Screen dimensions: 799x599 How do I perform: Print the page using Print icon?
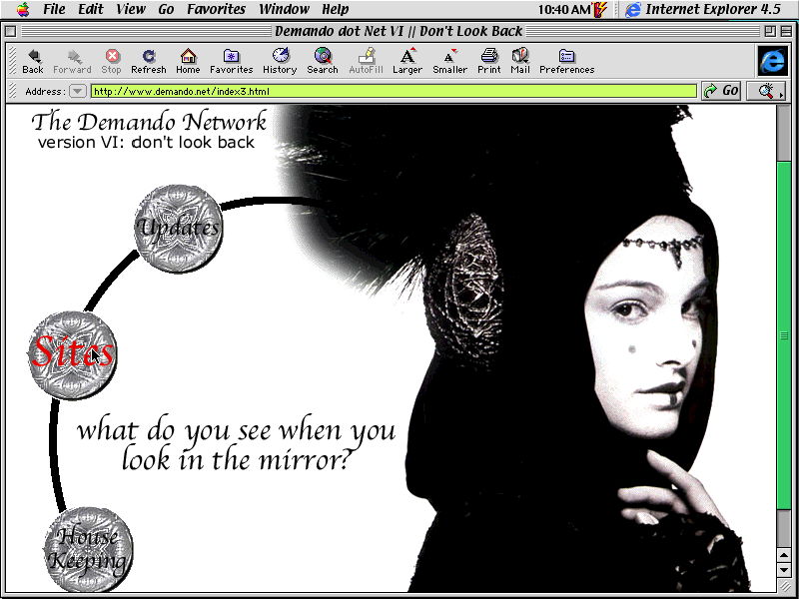click(489, 61)
